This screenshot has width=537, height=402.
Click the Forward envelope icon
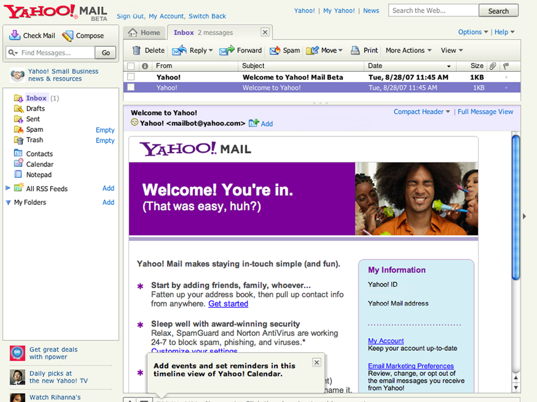[x=227, y=50]
